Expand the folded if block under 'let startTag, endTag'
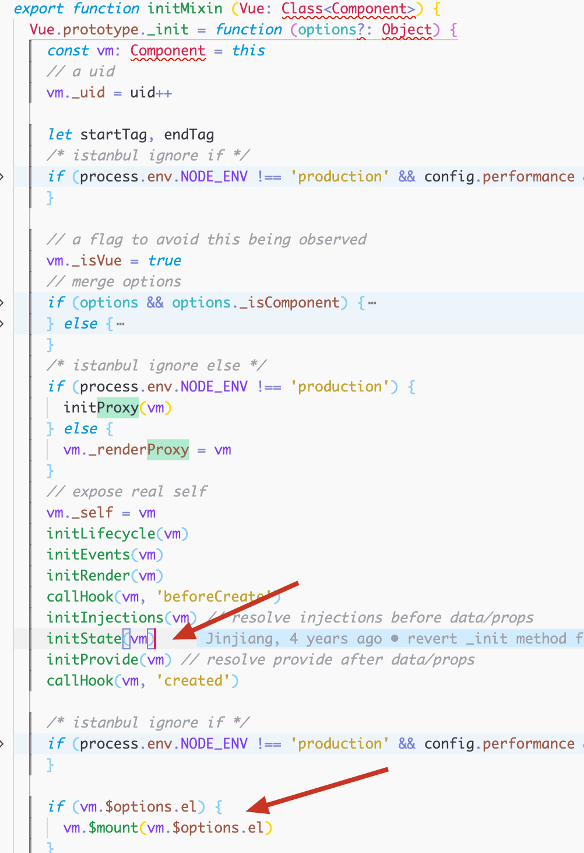Image resolution: width=584 pixels, height=853 pixels. pos(2,176)
